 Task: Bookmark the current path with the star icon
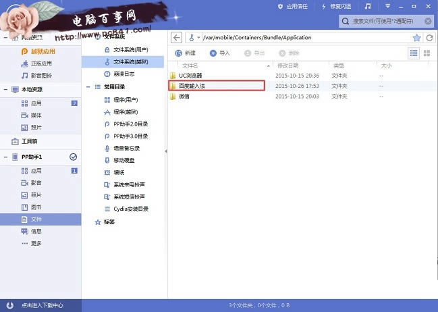coord(416,37)
